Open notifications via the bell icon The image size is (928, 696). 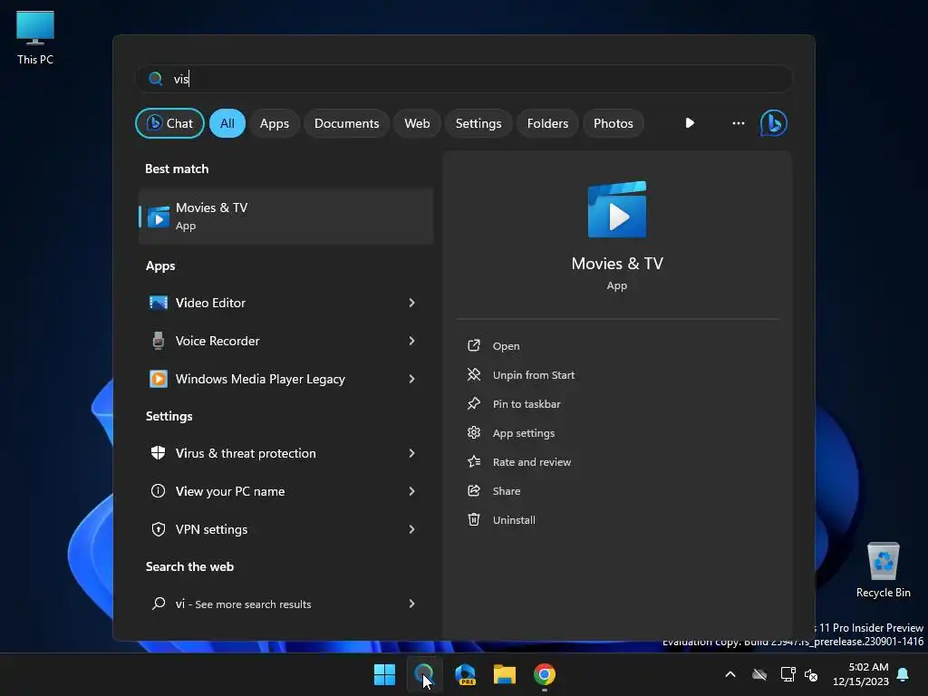(904, 674)
